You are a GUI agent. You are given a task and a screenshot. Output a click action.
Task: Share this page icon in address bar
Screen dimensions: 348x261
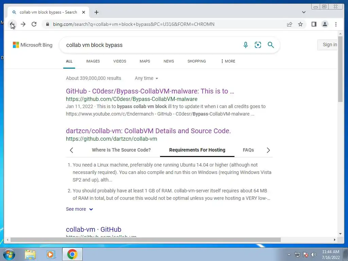point(290,24)
